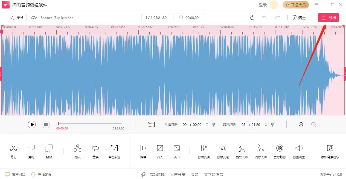The image size is (346, 179).
Task: Open 官方网站 official website link
Action: click(15, 174)
